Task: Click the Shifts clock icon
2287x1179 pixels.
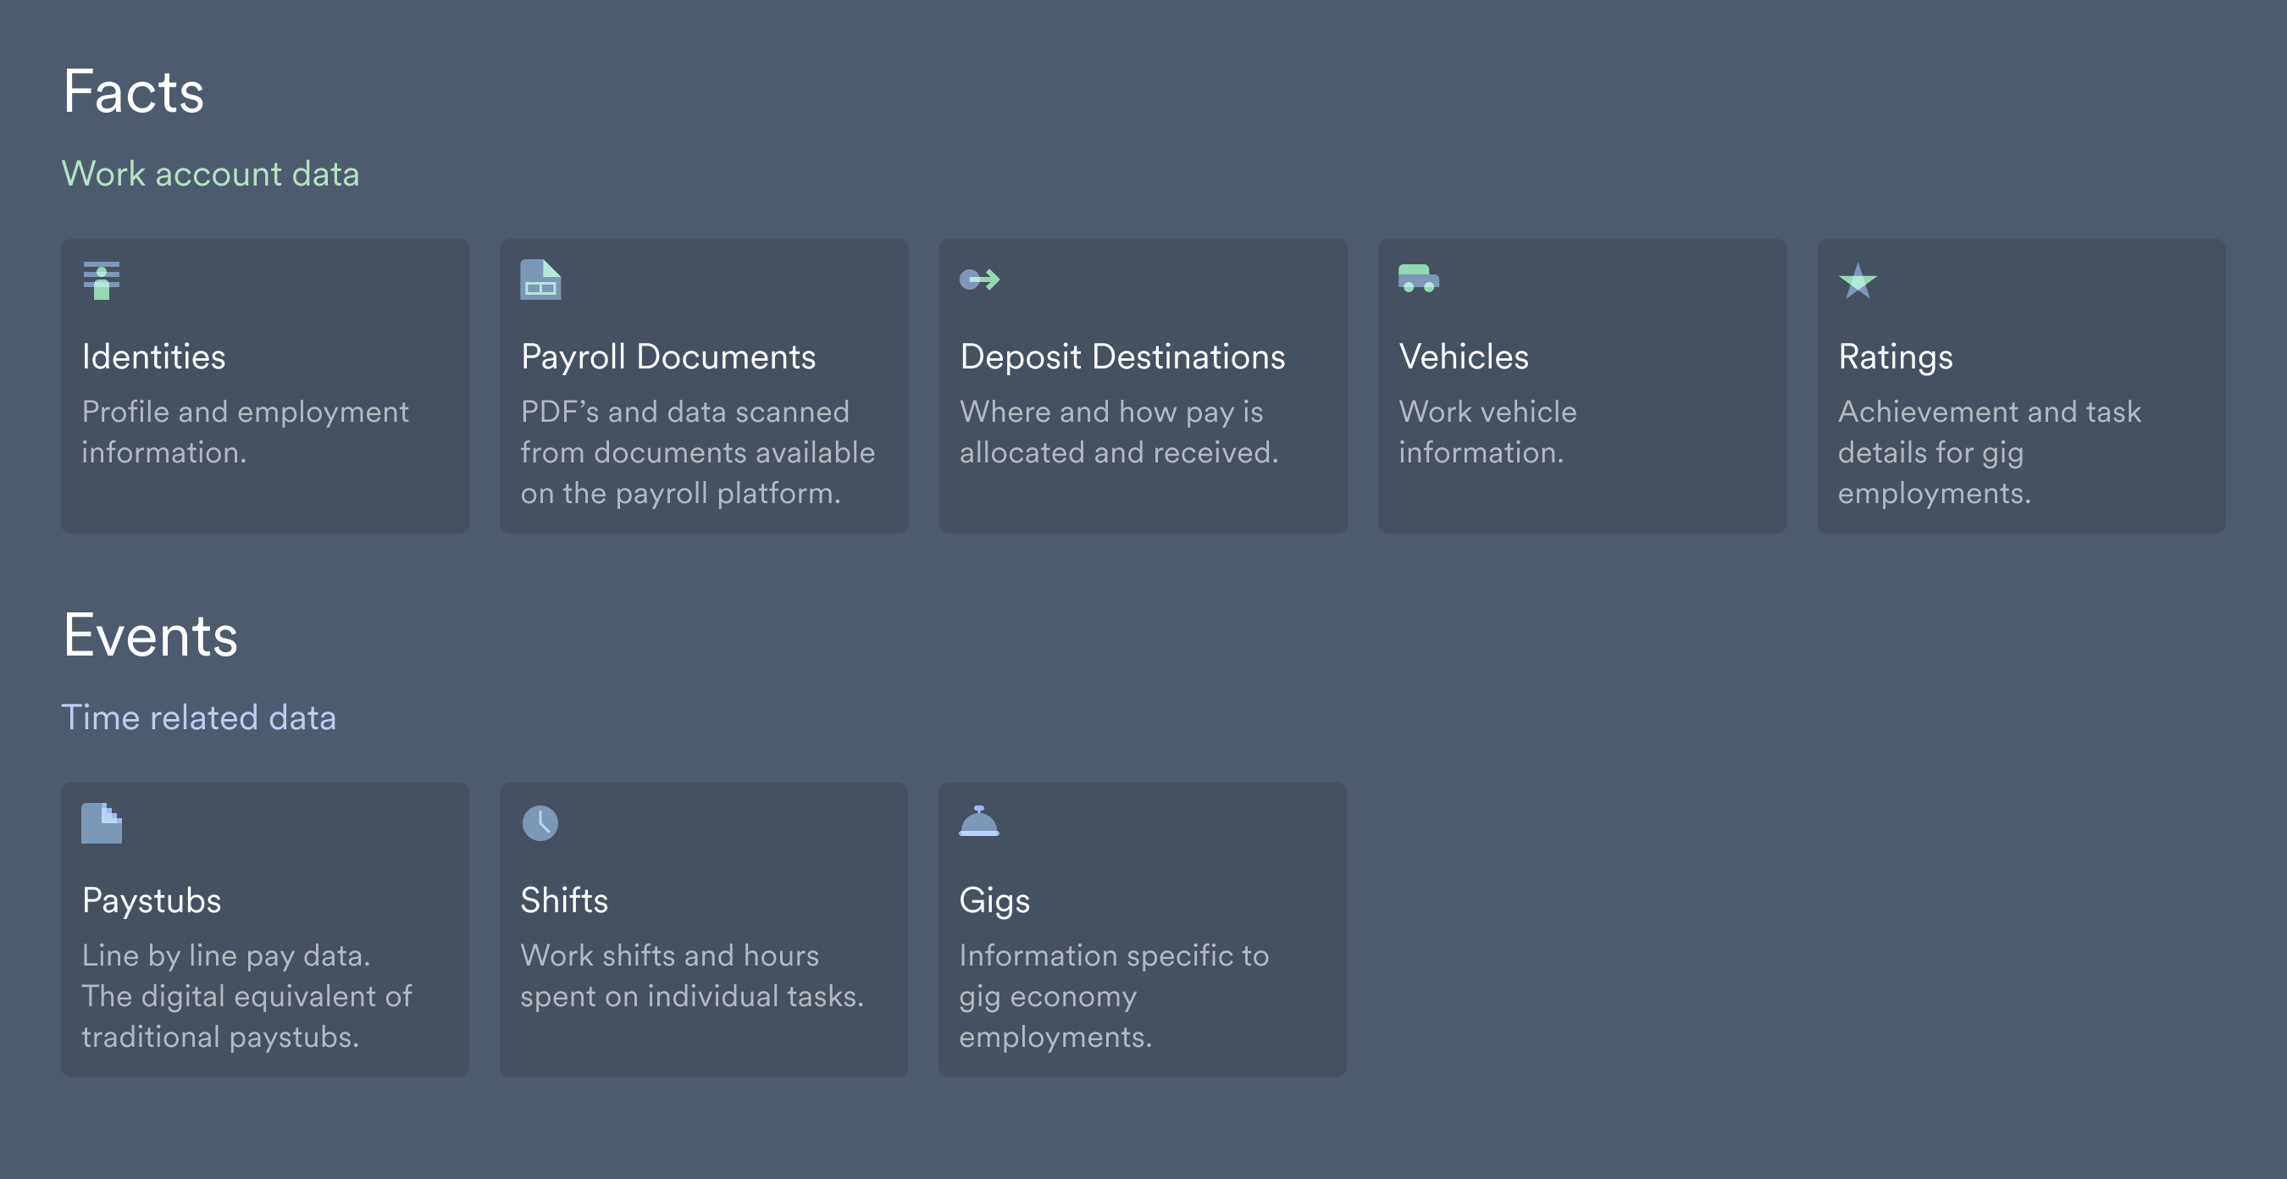Action: (x=540, y=823)
